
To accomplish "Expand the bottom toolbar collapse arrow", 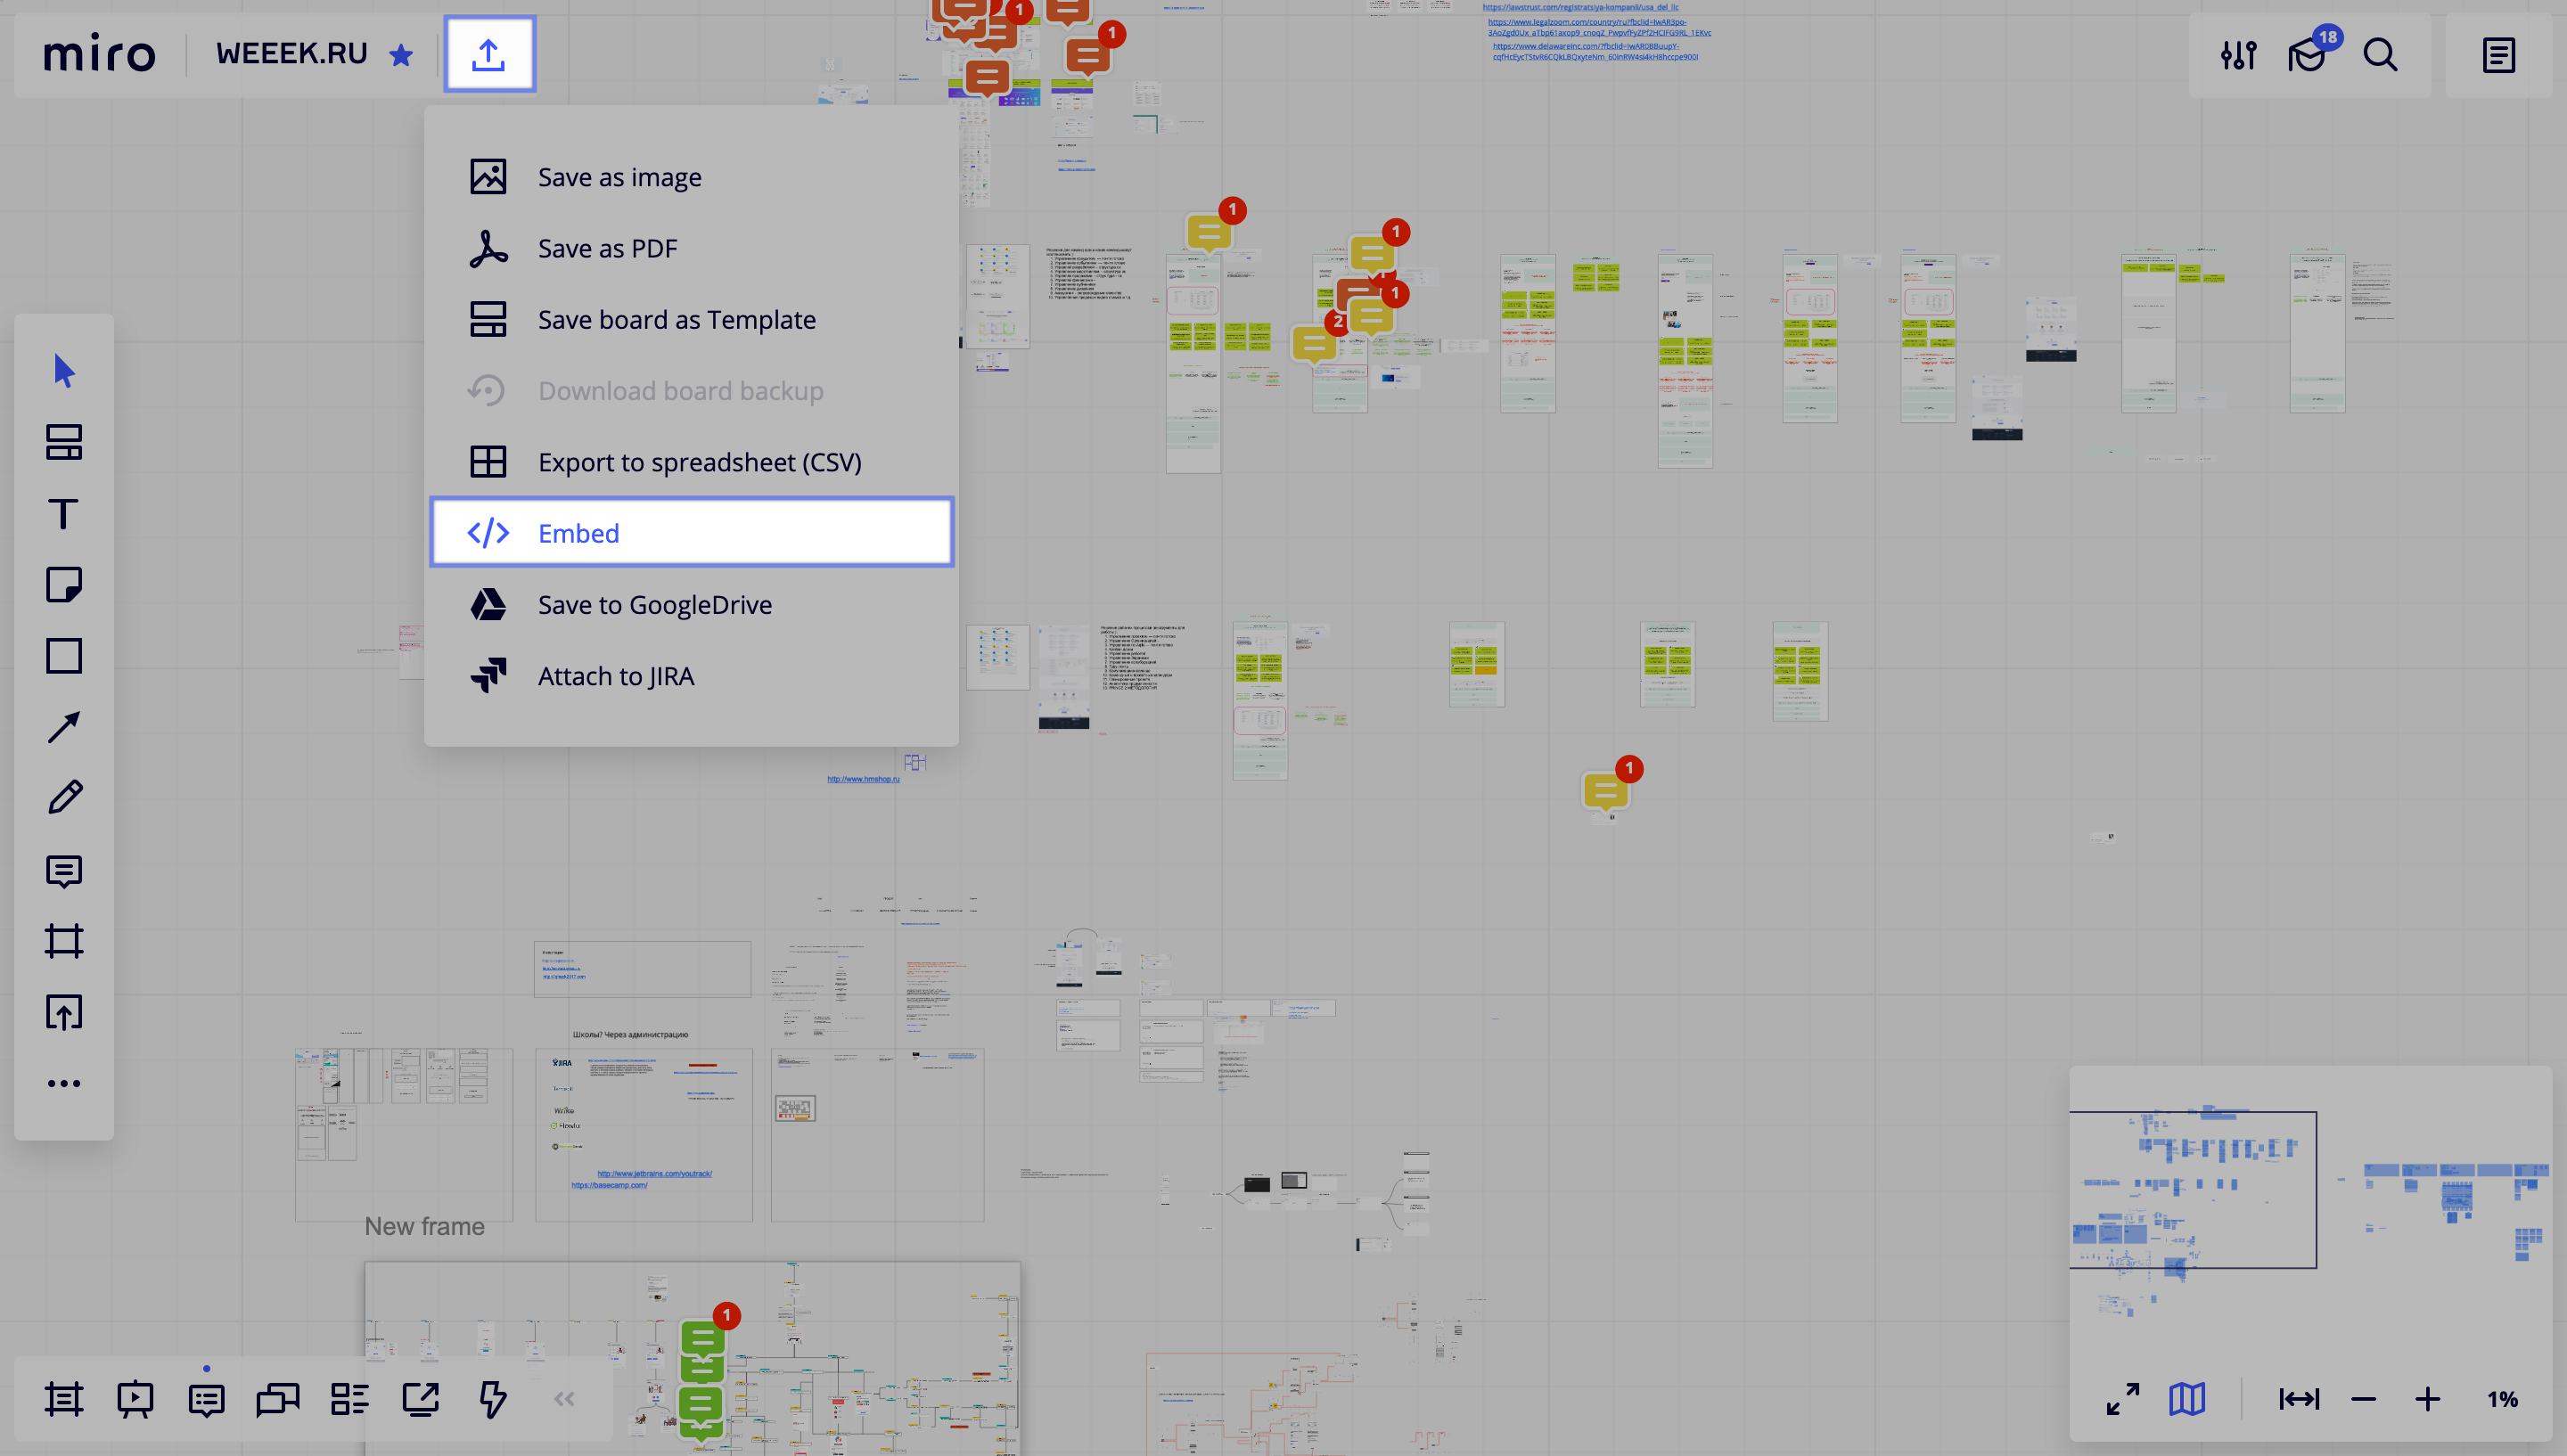I will 564,1398.
